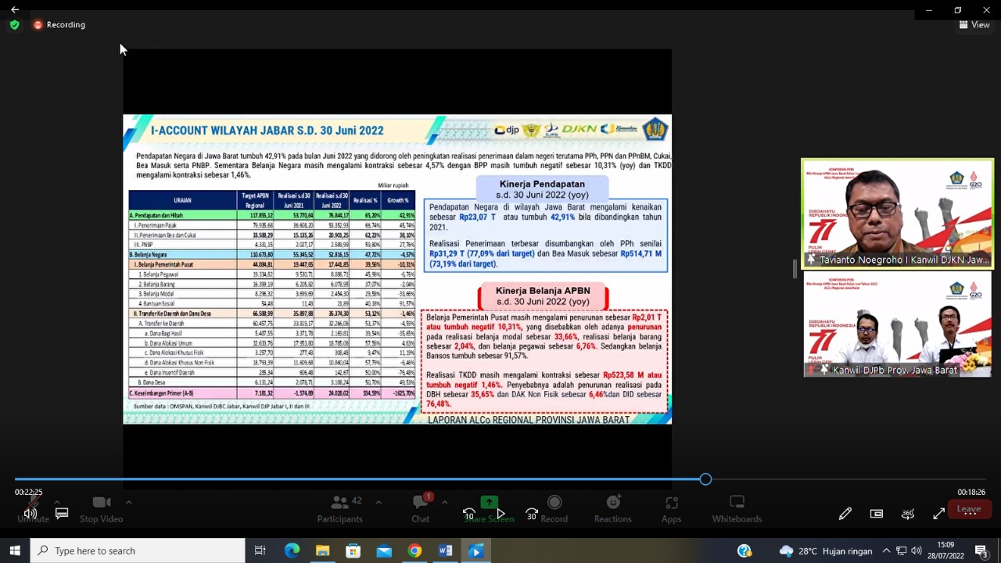
Task: Select the Kanwil DJPb Prov. Jawa Barat video thumbnail
Action: [x=897, y=325]
